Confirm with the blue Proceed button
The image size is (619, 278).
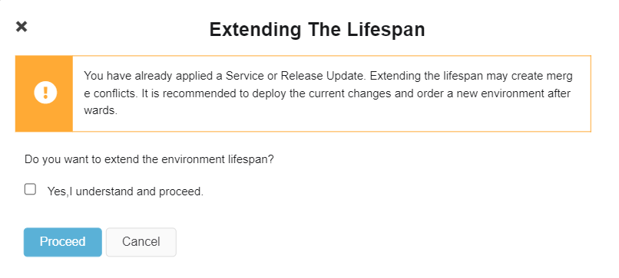[x=63, y=242]
